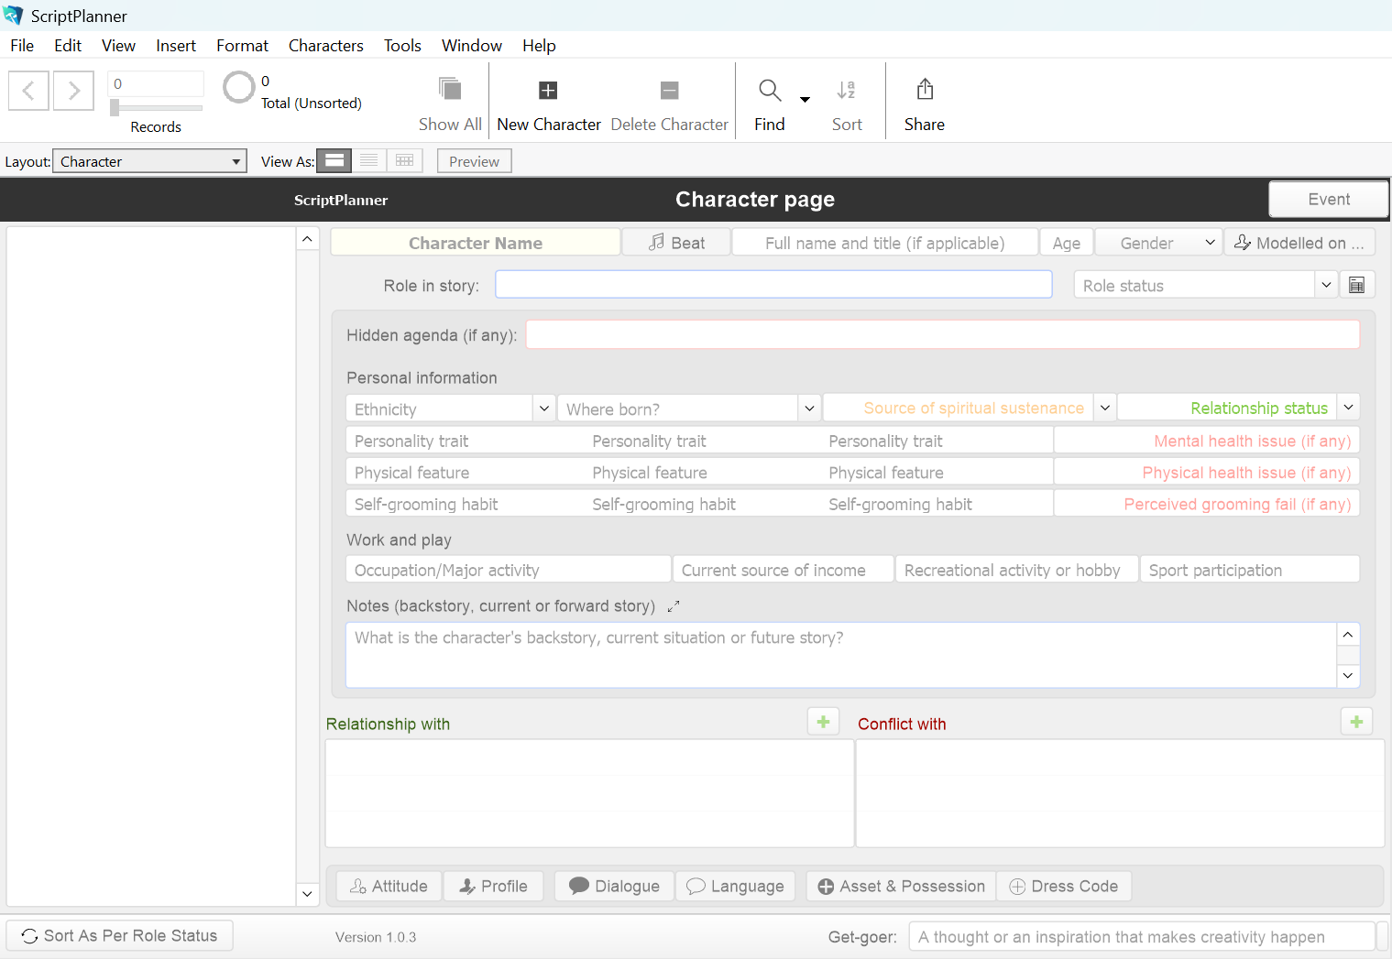
Task: Open the Find magnifier tool
Action: (x=769, y=91)
